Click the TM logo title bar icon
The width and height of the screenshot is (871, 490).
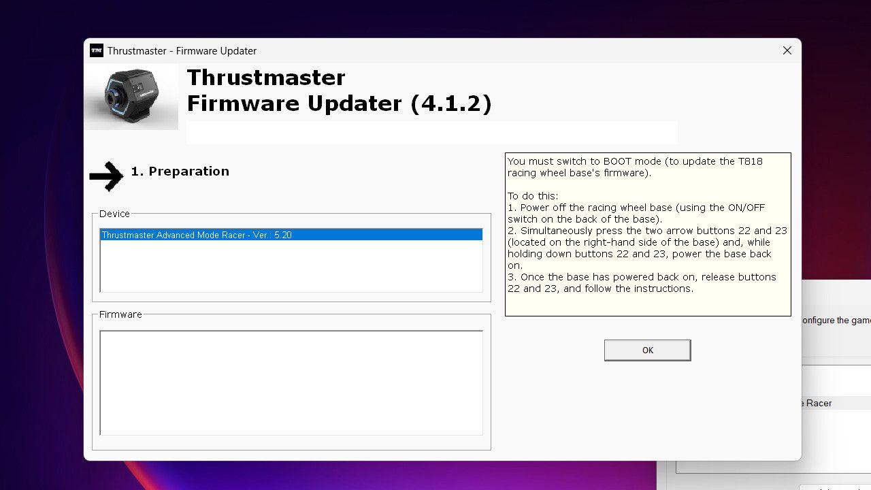point(97,50)
